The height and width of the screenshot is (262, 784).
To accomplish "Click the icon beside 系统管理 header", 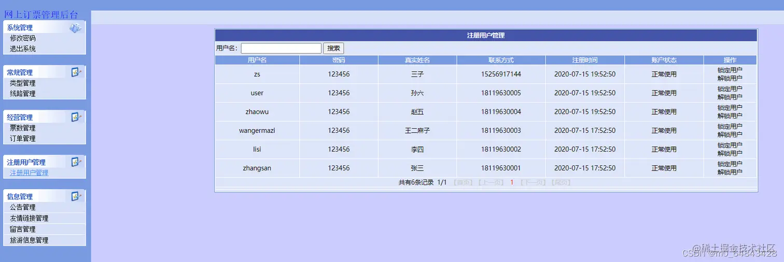I will point(76,28).
